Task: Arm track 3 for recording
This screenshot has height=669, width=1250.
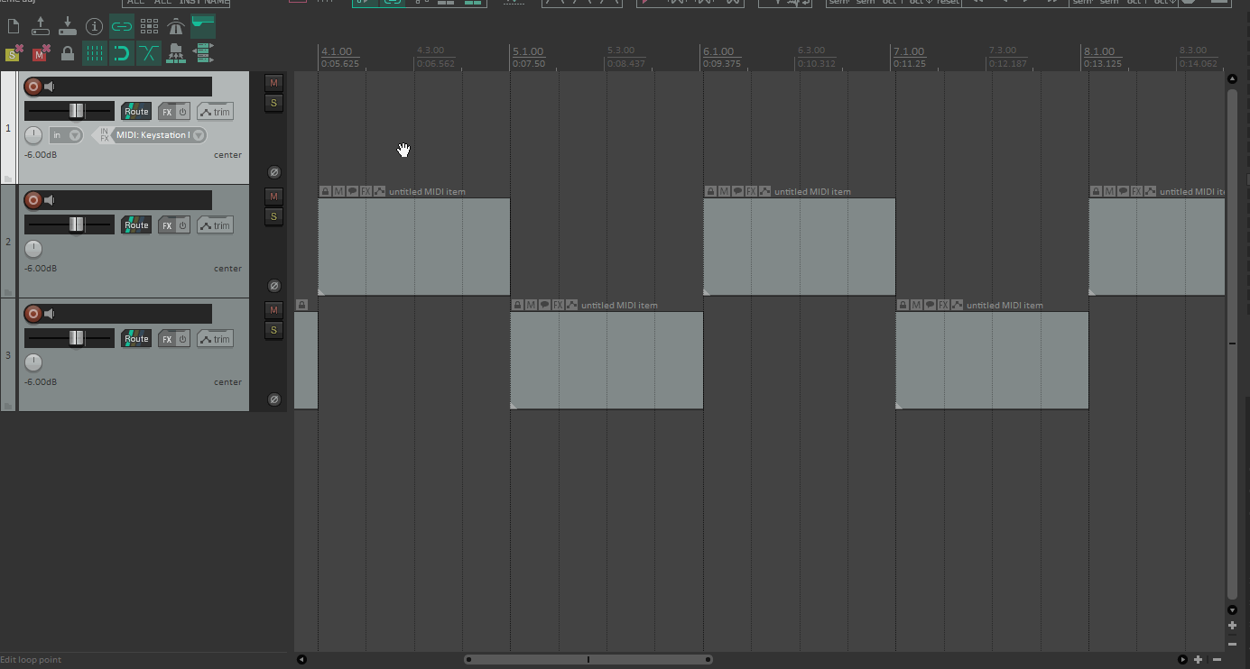Action: pyautogui.click(x=33, y=314)
